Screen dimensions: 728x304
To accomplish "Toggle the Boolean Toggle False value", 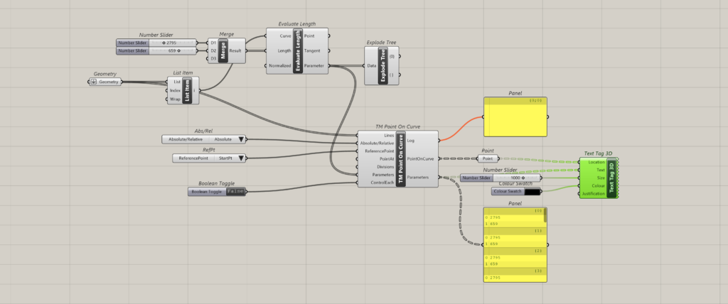I will [236, 192].
